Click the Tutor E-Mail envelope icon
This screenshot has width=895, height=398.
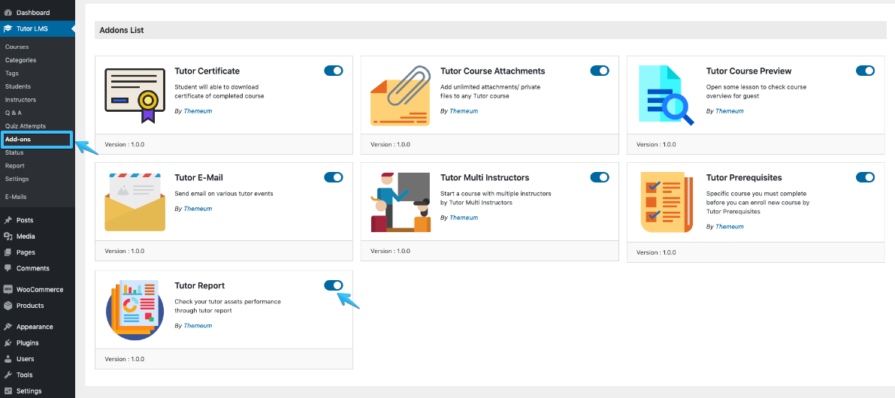click(x=135, y=201)
